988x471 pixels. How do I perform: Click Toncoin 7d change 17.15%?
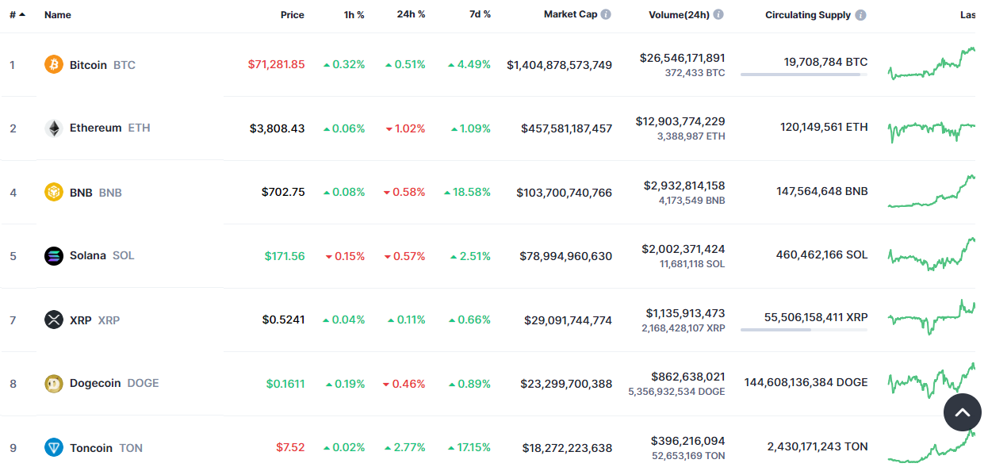pos(469,448)
